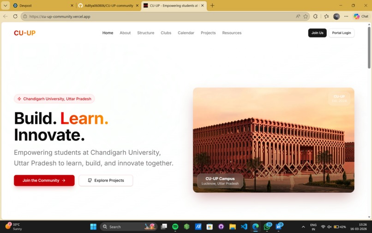Switch to the Devpost tab
The width and height of the screenshot is (372, 233).
pyautogui.click(x=43, y=6)
